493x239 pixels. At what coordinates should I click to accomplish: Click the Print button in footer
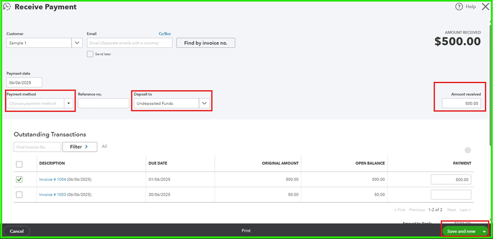[x=246, y=231]
